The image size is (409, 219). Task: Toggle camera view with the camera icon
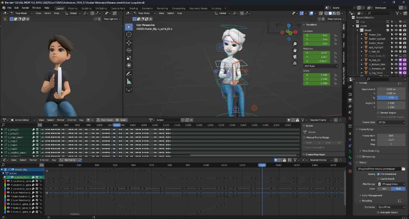295,57
